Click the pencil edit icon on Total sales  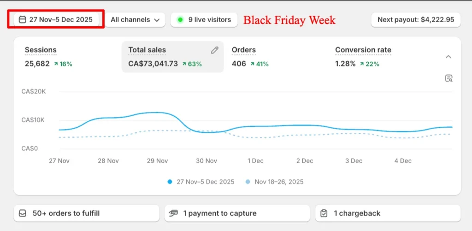(215, 50)
